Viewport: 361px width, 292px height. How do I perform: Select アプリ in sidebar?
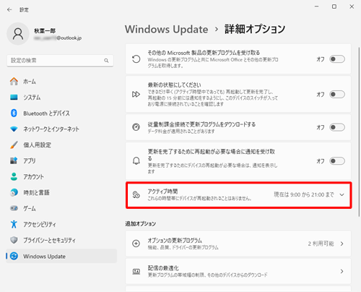click(x=61, y=160)
